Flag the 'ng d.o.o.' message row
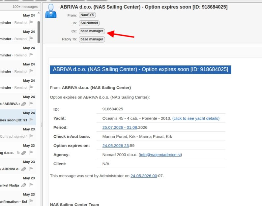Image resolution: width=262 pixels, height=206 pixels. 31,152
